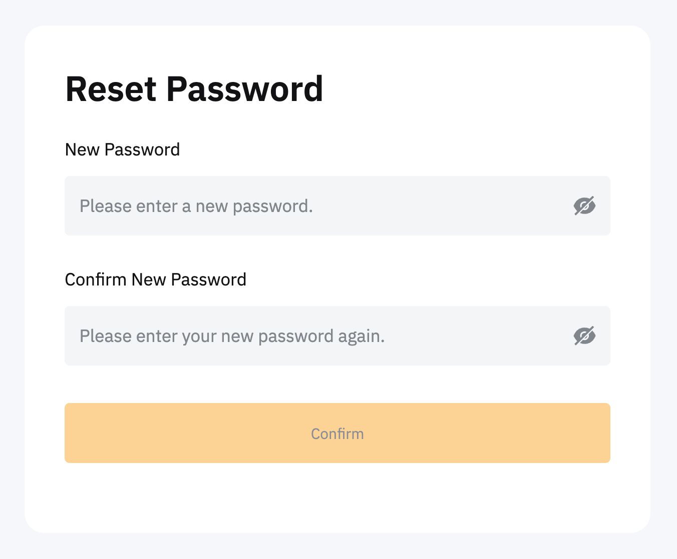The width and height of the screenshot is (677, 559).
Task: Place cursor in the first password box
Action: [x=320, y=205]
